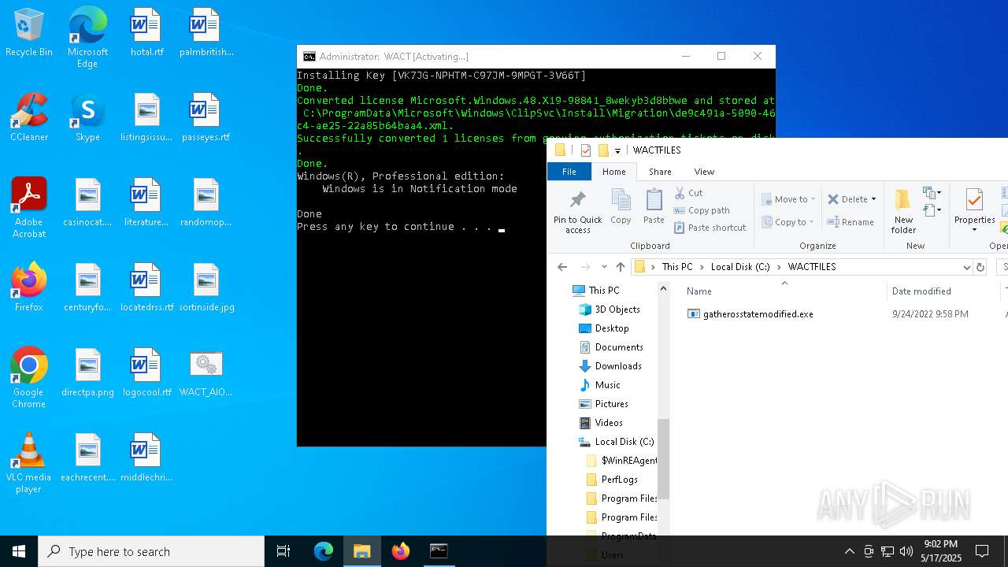
Task: Open 3D Objects in the navigation pane
Action: click(x=617, y=309)
